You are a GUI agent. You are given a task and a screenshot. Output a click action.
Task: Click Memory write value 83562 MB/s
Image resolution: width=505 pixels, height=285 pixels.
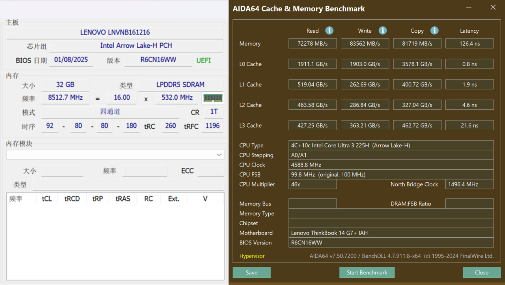365,43
